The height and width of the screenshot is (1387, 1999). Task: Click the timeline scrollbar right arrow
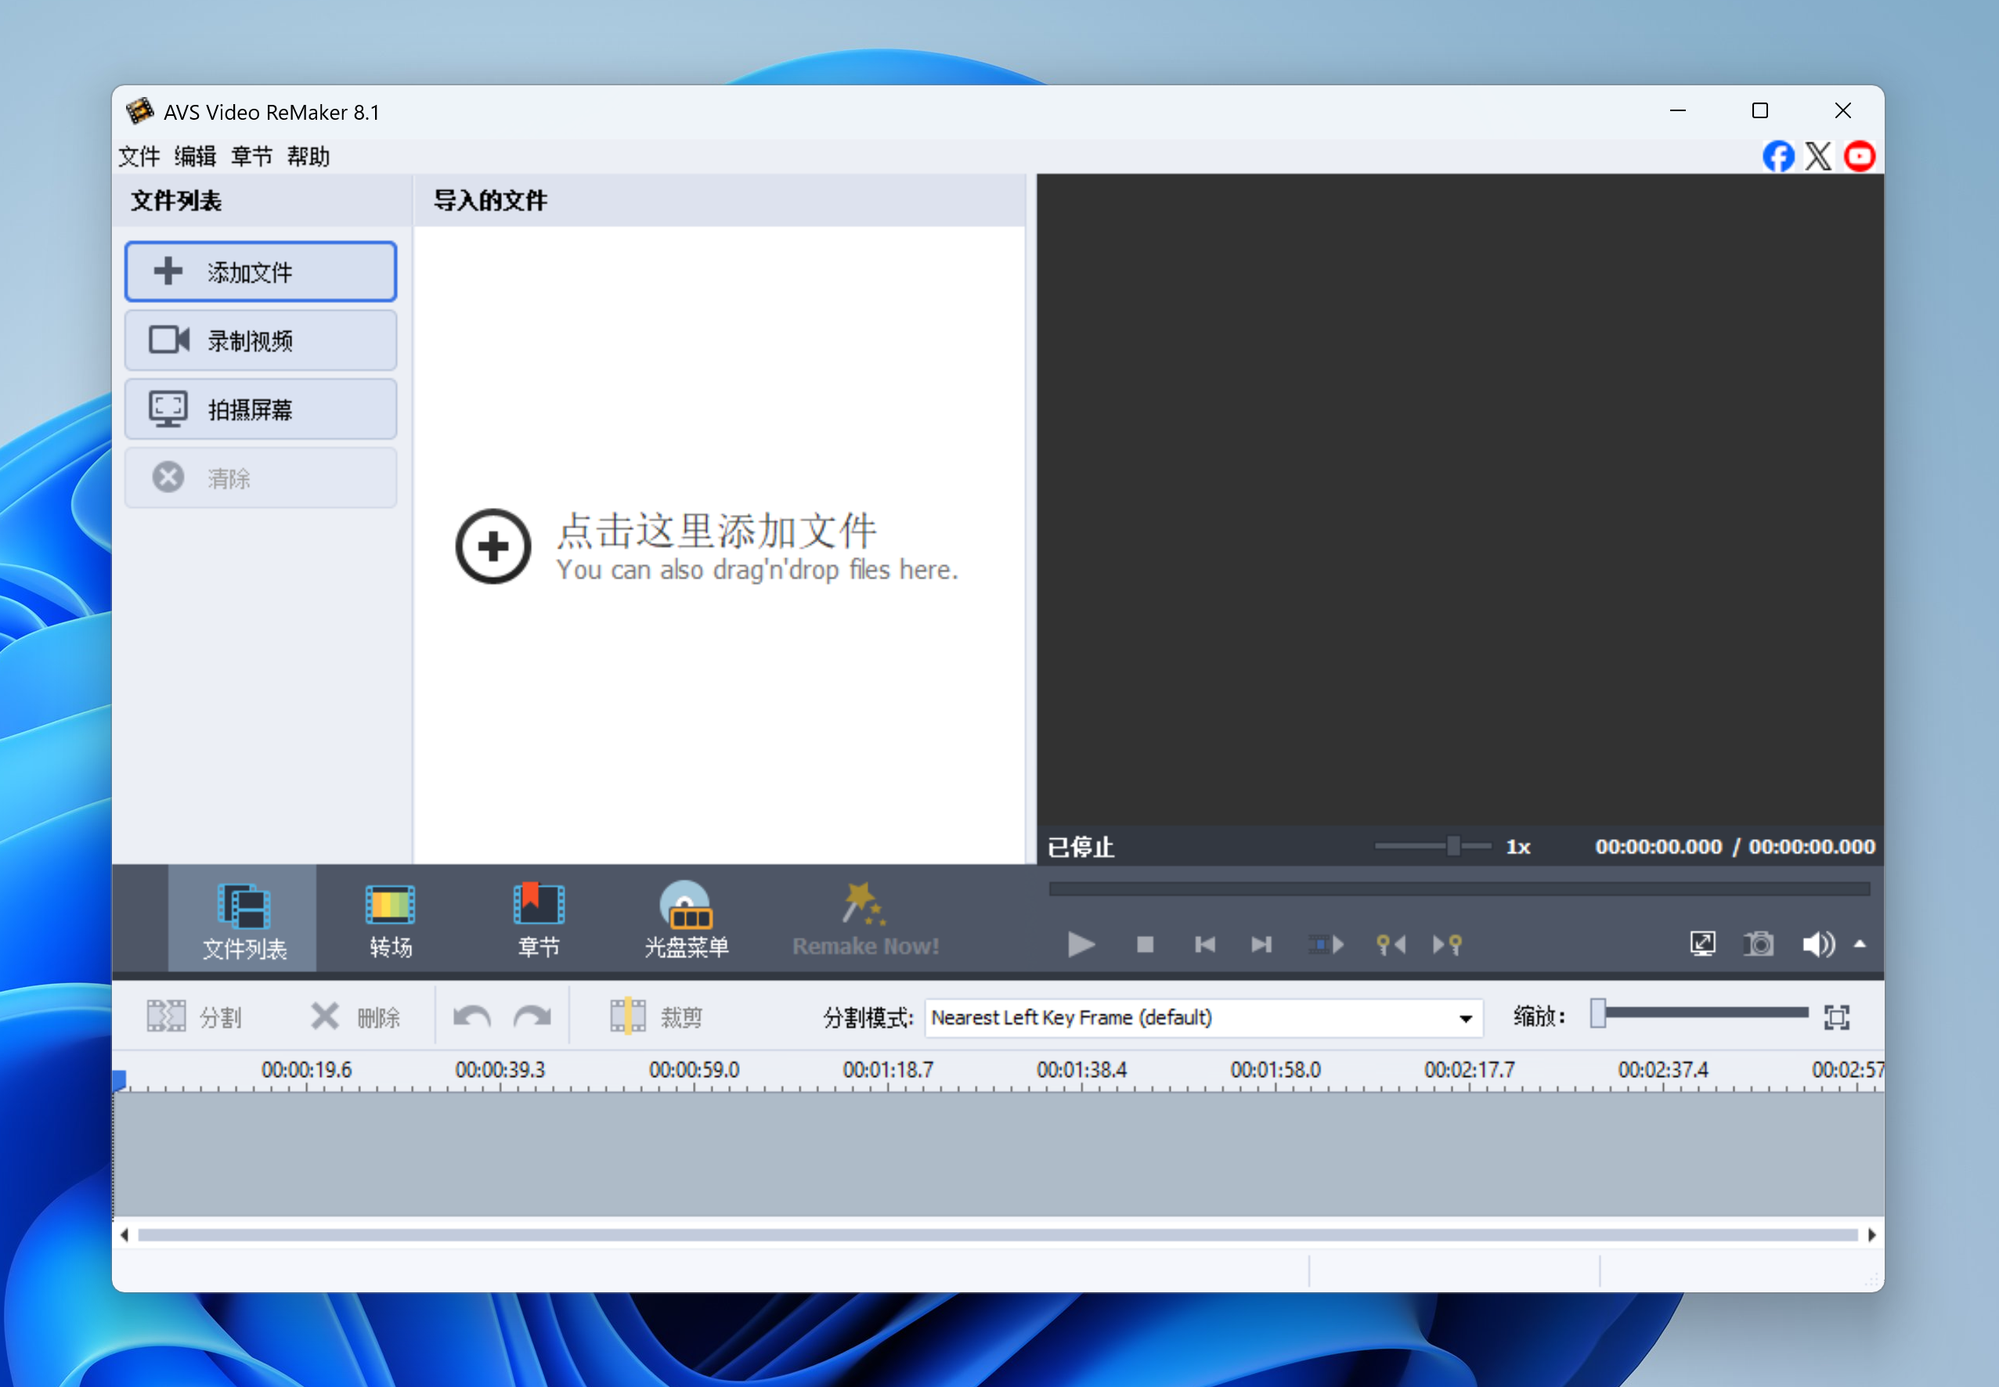tap(1871, 1235)
